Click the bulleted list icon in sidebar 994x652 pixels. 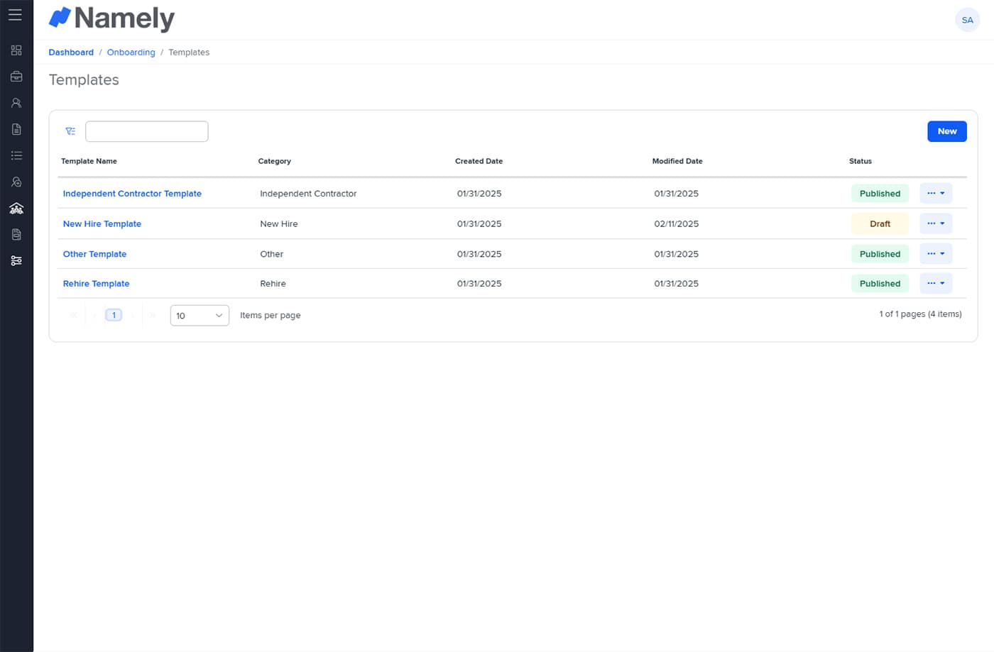point(16,155)
